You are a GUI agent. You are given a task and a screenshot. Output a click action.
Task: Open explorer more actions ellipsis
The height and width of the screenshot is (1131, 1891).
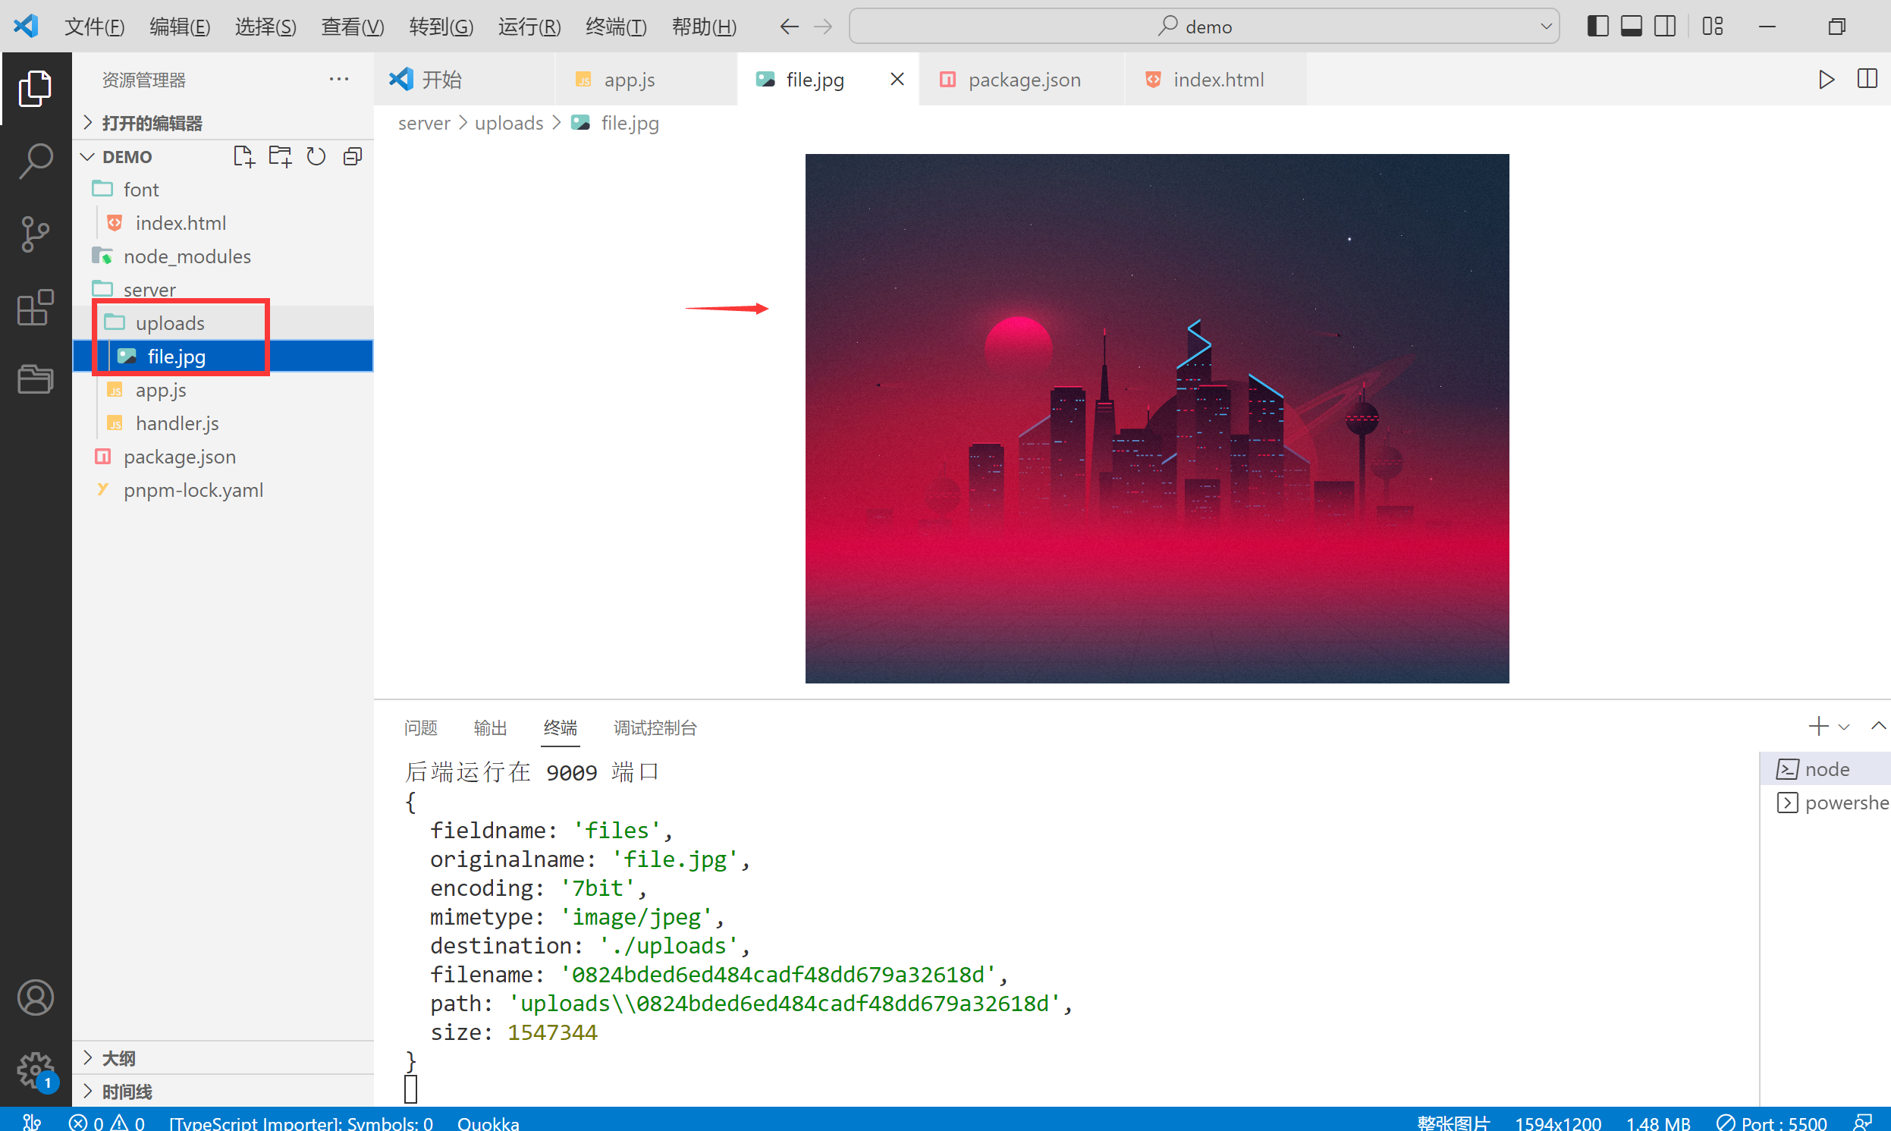(339, 79)
